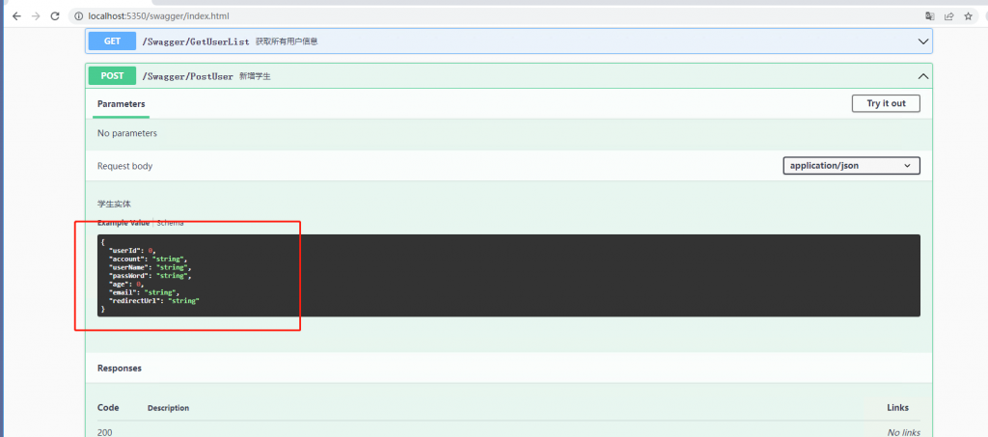The height and width of the screenshot is (437, 988).
Task: Click the "age" line in the JSON example
Action: coord(126,285)
